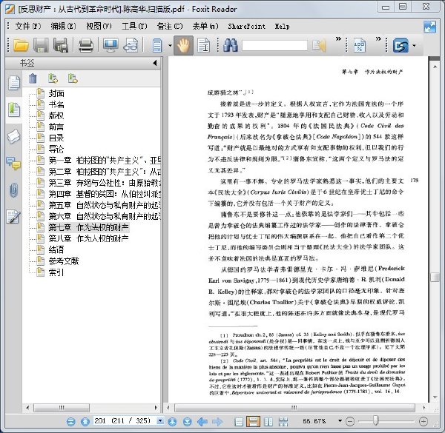Save the document with the single floppy icon
445x433 pixels.
(x=41, y=45)
